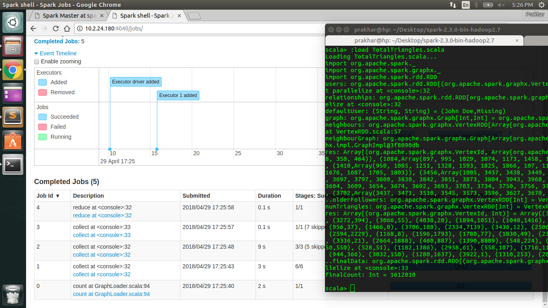The image size is (548, 308).
Task: View site info icon in address bar
Action: tap(79, 28)
